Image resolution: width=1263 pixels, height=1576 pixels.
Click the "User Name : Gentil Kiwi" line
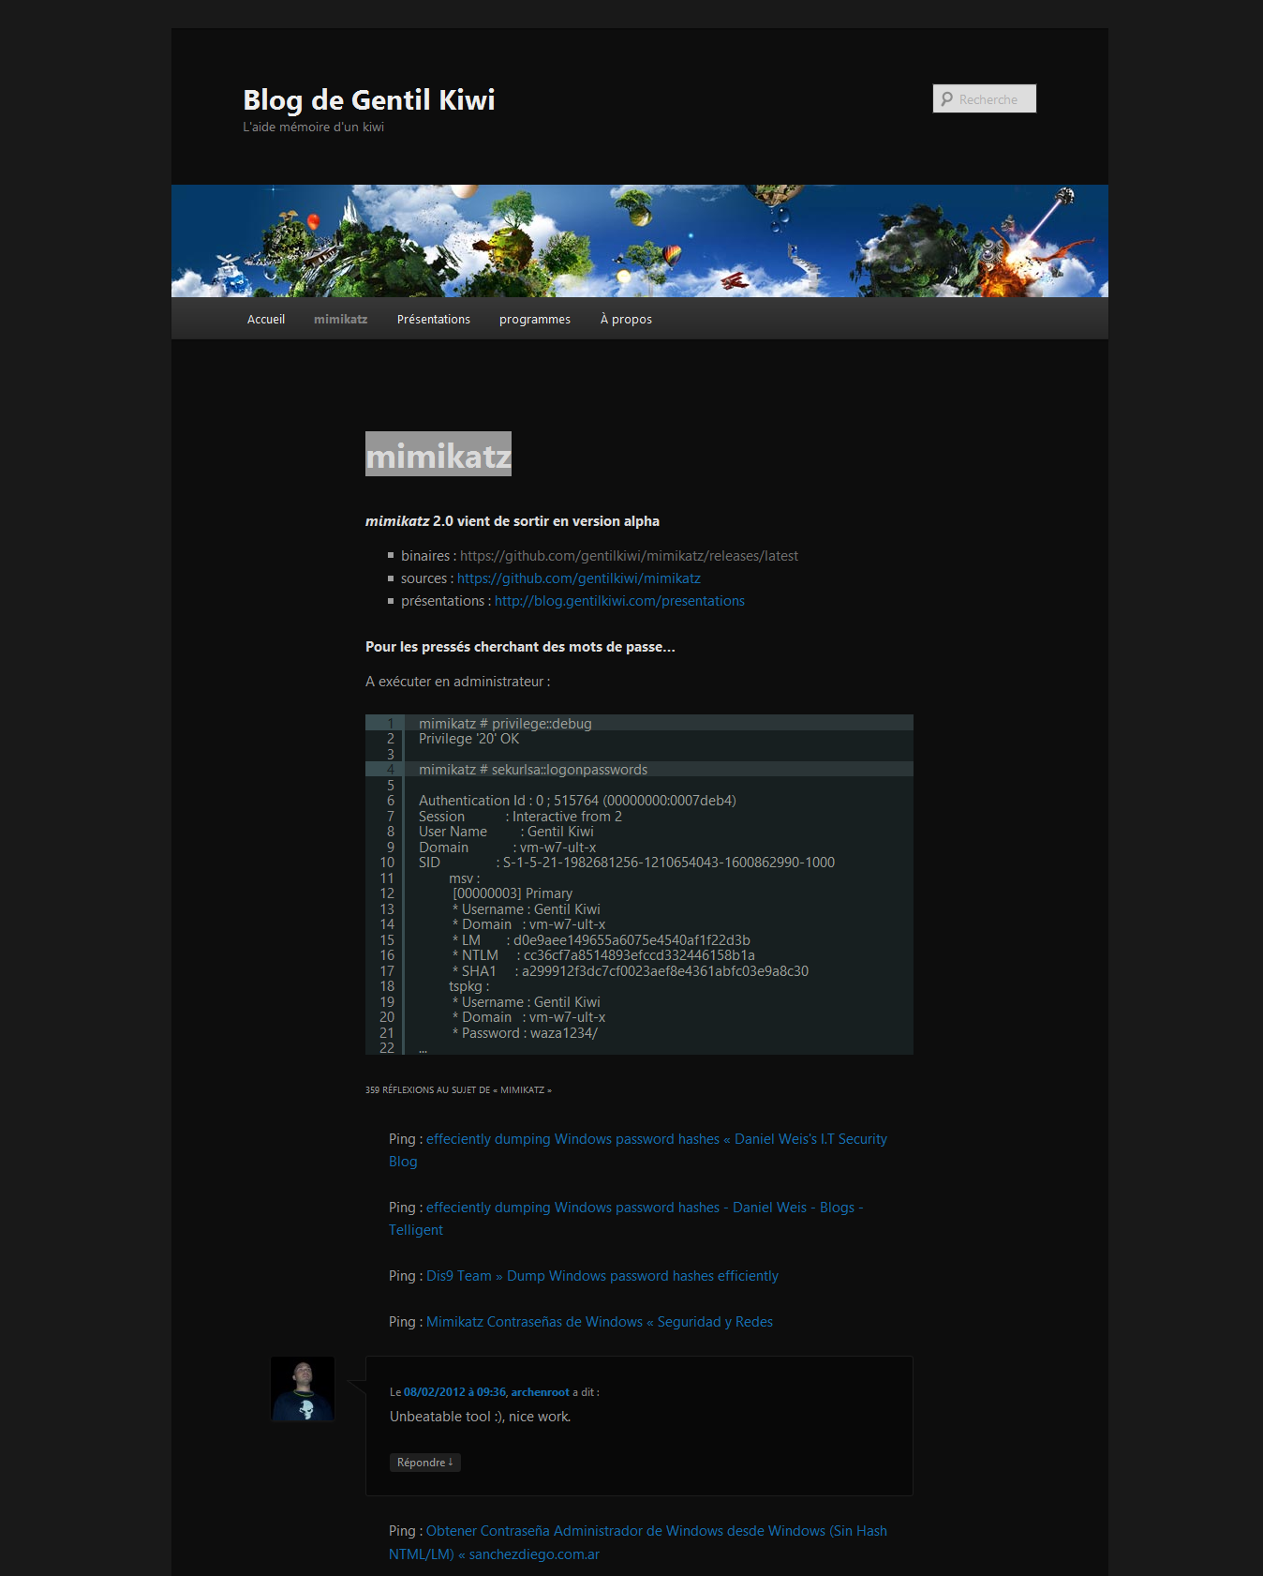point(506,832)
